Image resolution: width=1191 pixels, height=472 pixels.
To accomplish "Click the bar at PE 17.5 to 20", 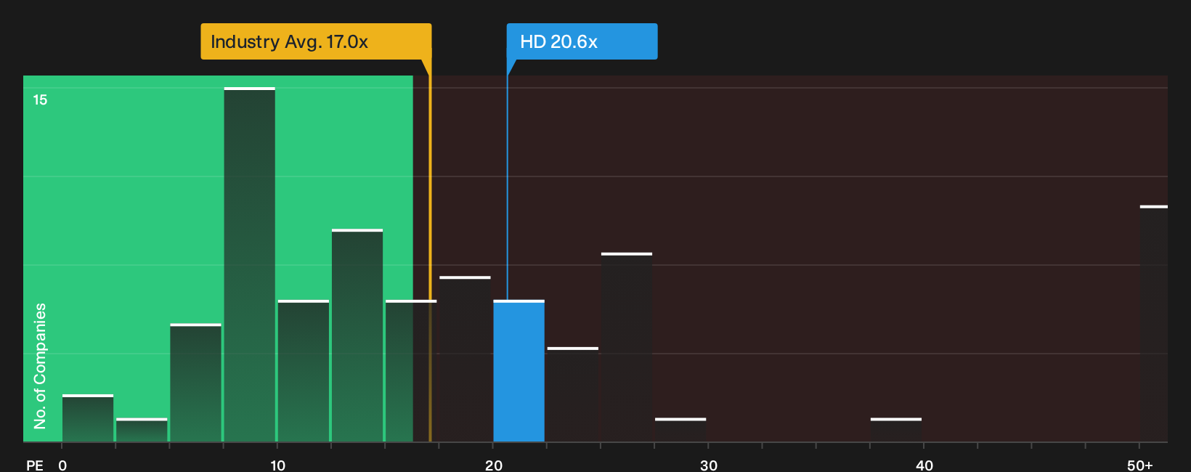I will [x=465, y=359].
